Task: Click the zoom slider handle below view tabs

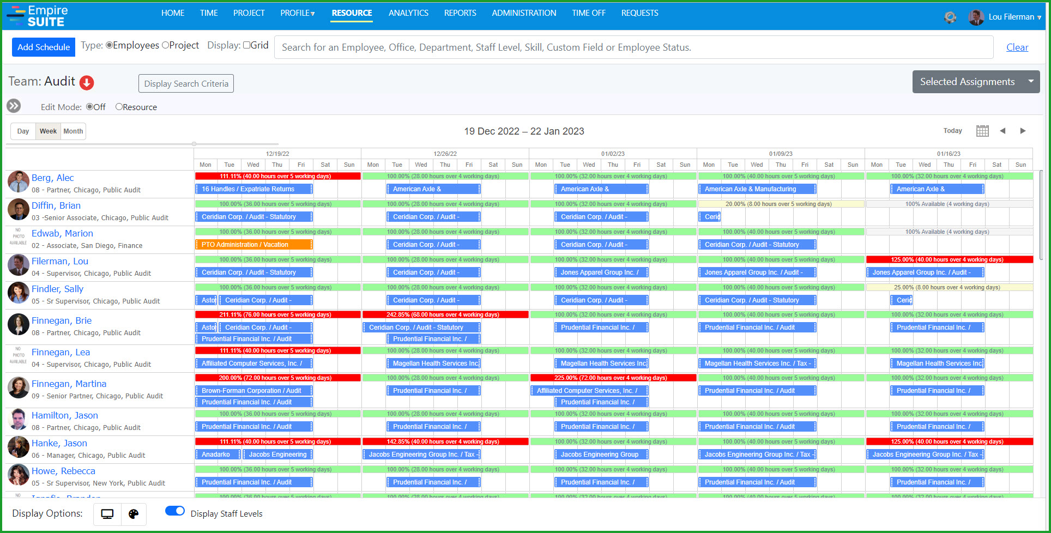Action: click(x=194, y=144)
